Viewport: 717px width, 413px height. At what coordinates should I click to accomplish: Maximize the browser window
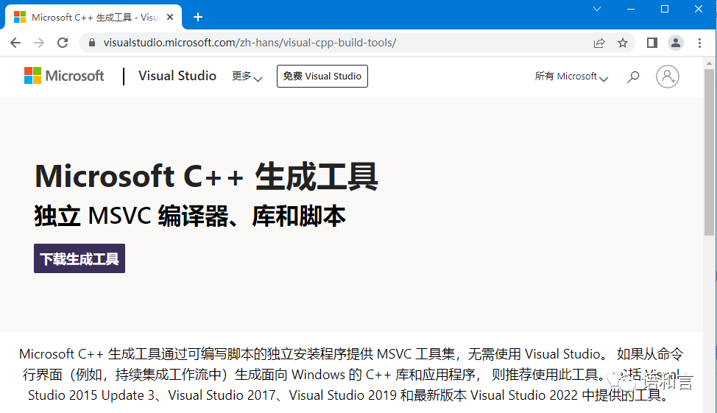coord(665,9)
